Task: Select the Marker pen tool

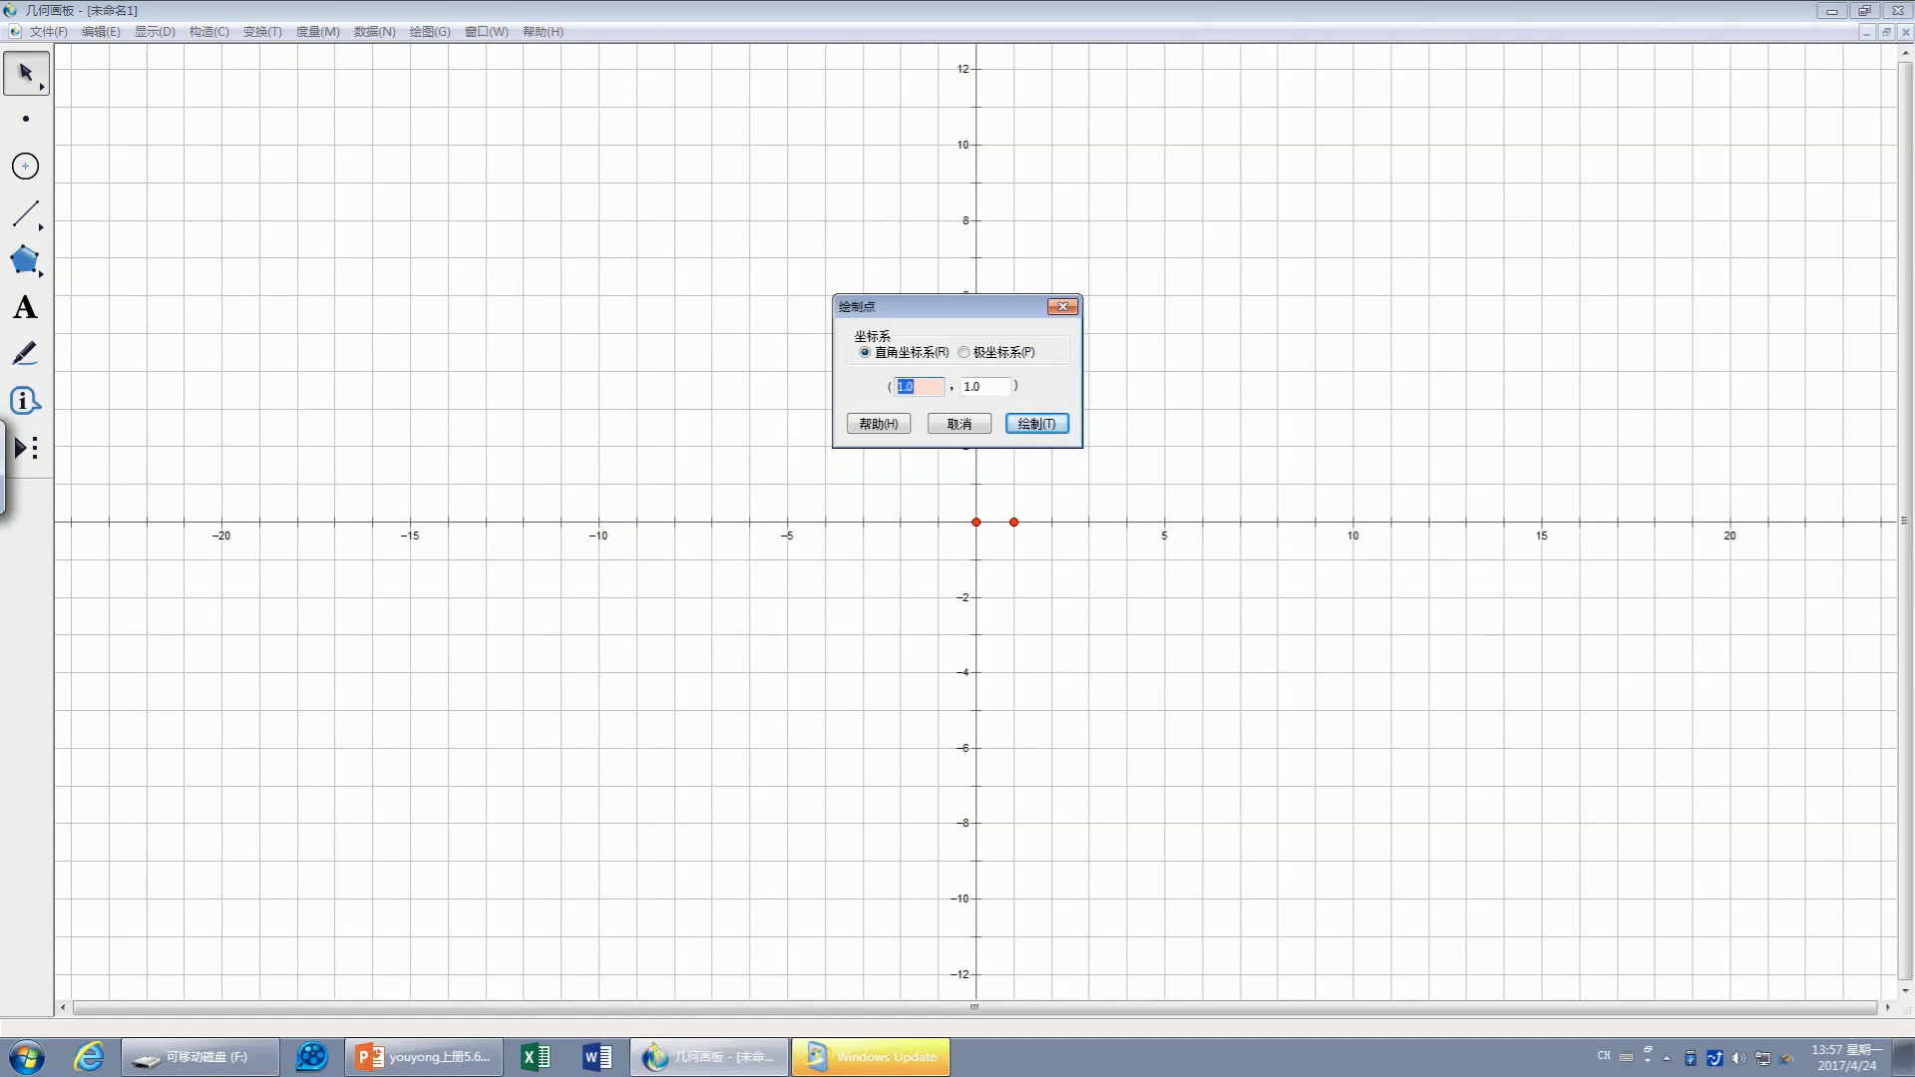Action: pyautogui.click(x=25, y=354)
